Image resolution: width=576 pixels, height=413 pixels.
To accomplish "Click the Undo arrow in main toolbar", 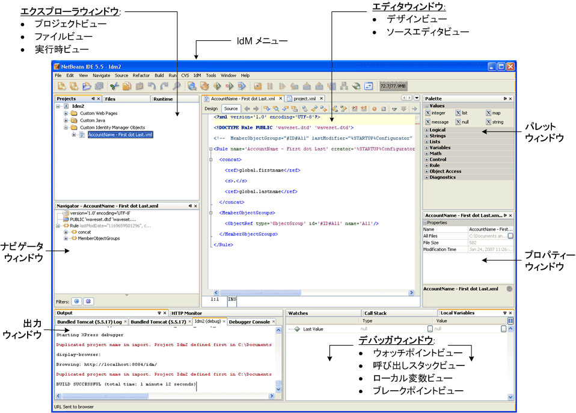I will pyautogui.click(x=152, y=87).
